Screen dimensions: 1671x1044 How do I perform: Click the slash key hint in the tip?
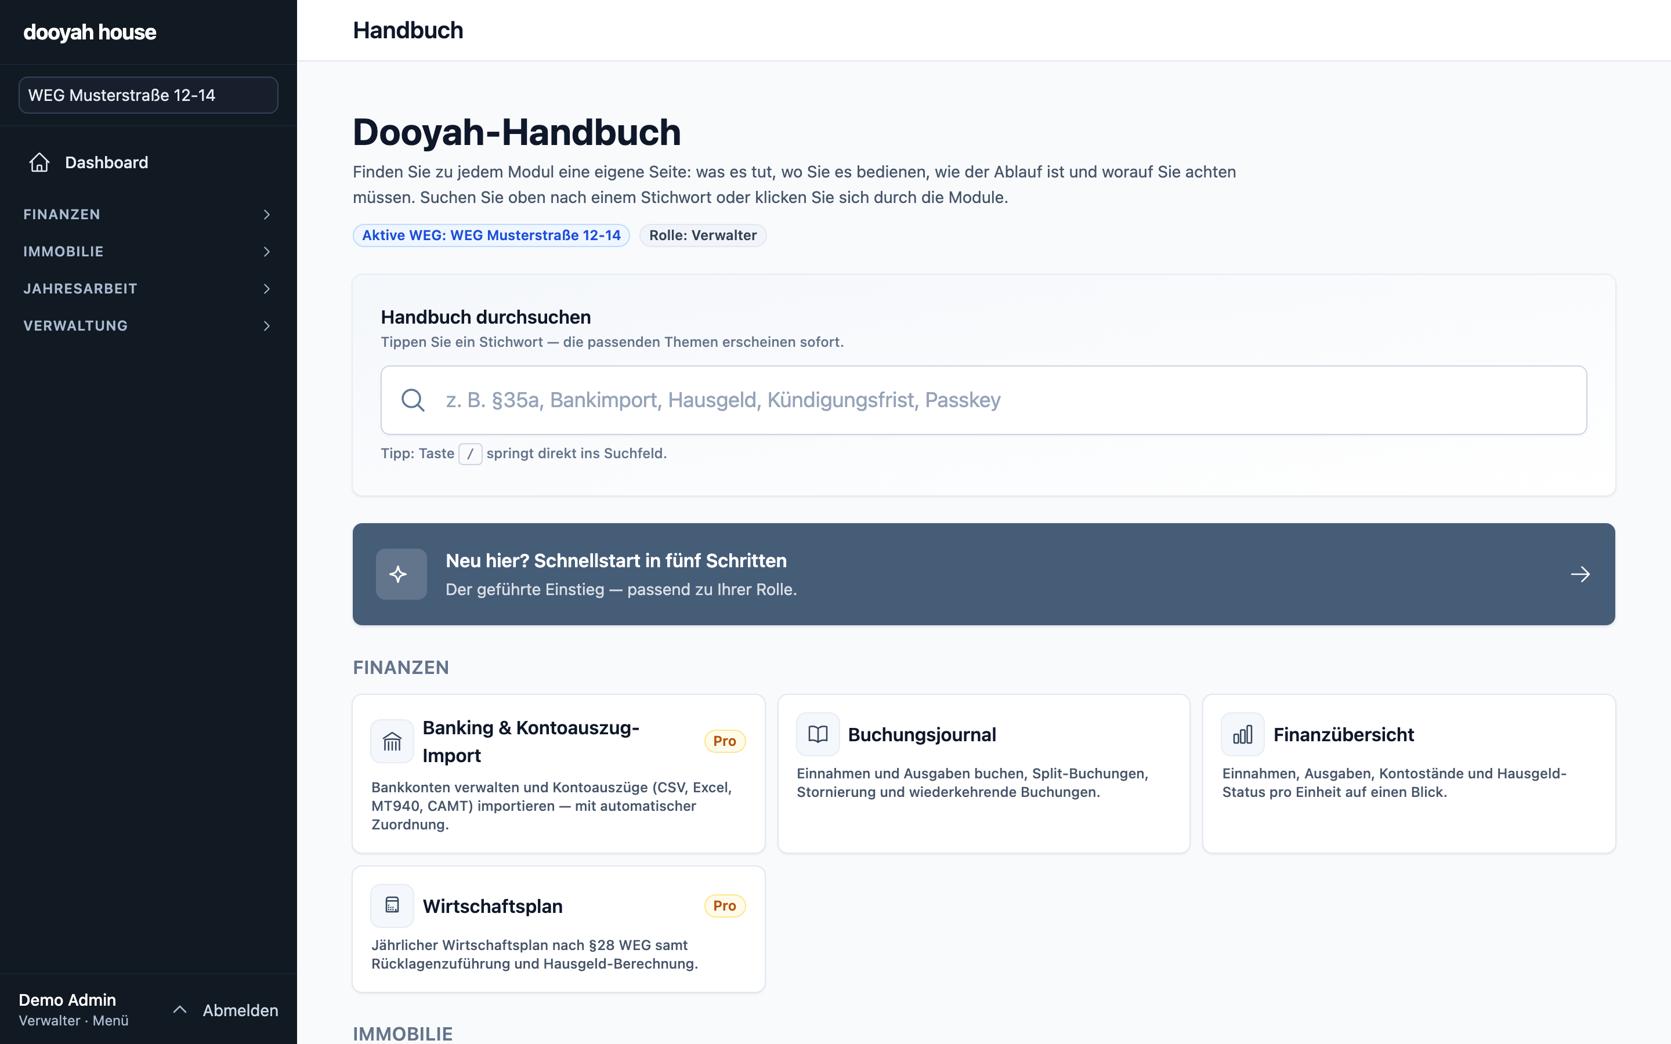(470, 454)
